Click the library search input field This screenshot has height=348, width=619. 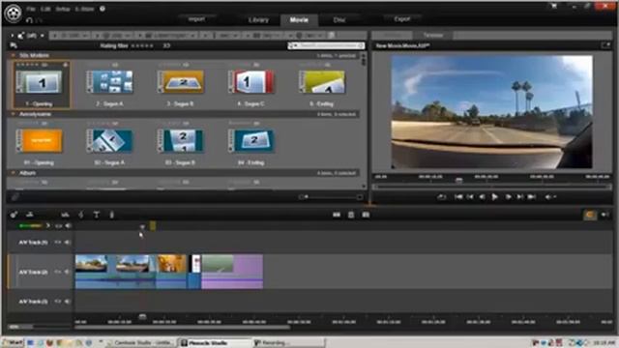click(326, 45)
